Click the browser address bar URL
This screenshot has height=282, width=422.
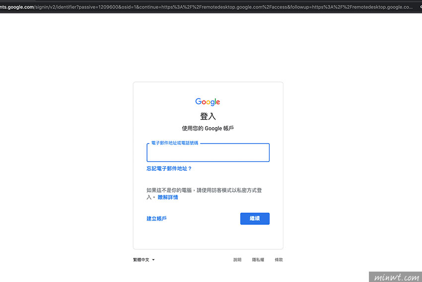(x=206, y=7)
